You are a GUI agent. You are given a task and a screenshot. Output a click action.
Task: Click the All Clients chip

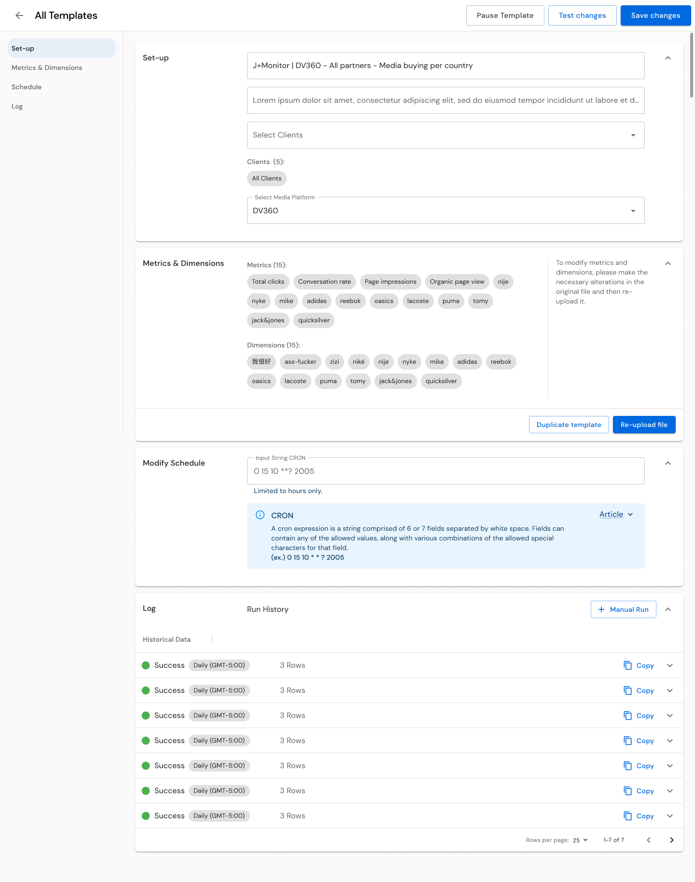266,179
